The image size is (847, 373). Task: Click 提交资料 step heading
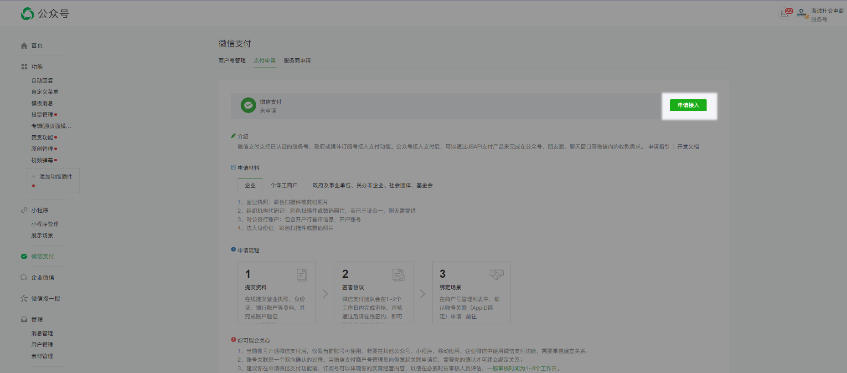point(256,287)
